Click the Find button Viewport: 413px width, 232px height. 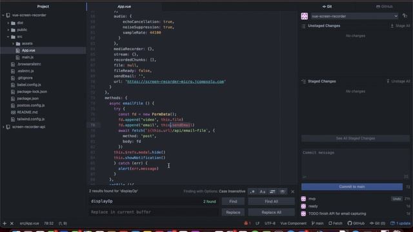tap(233, 202)
